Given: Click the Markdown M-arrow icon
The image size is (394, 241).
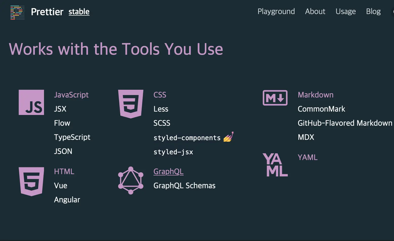Looking at the screenshot, I should click(x=275, y=98).
